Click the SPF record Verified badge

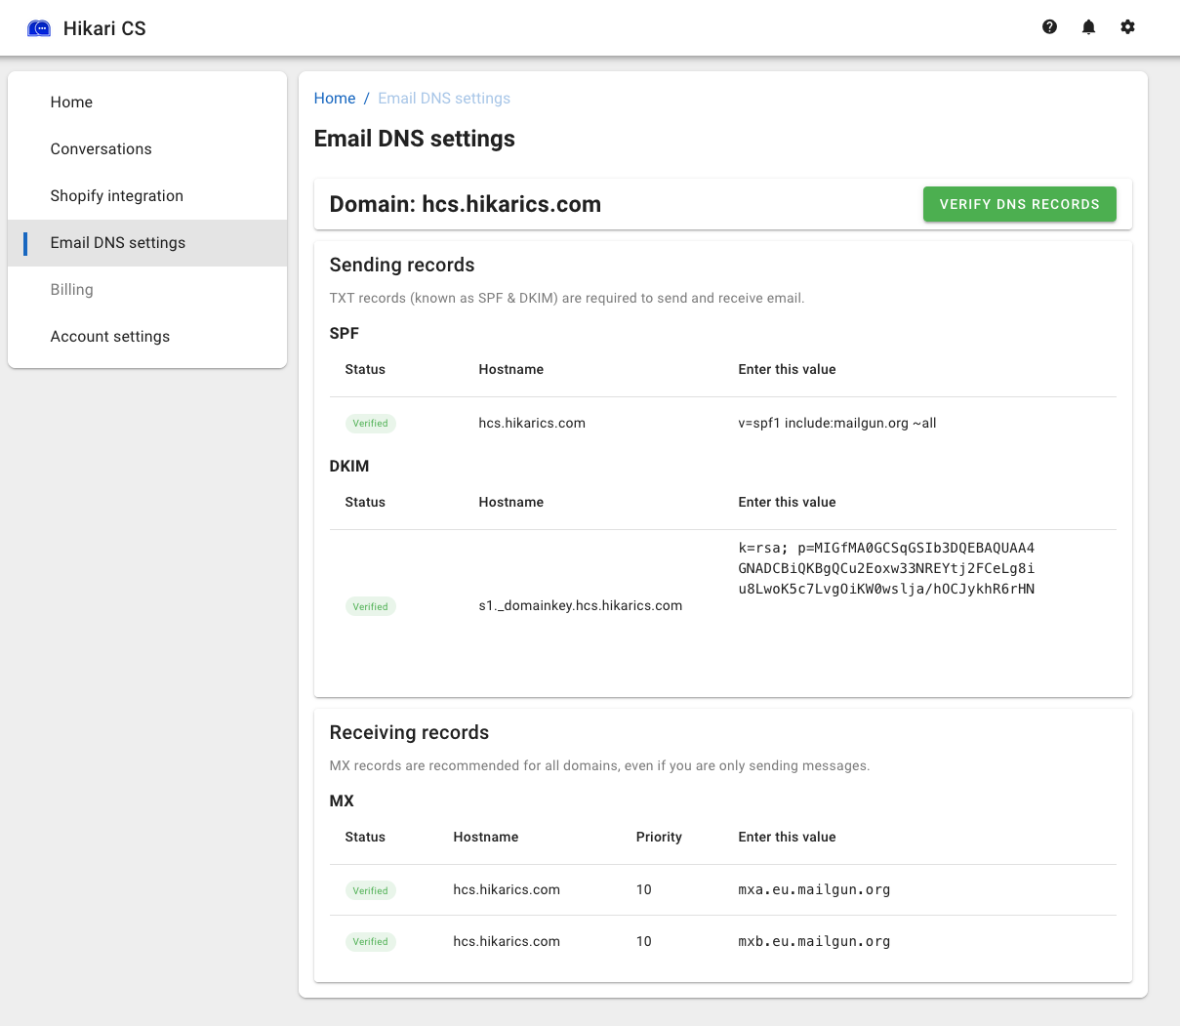pyautogui.click(x=370, y=424)
